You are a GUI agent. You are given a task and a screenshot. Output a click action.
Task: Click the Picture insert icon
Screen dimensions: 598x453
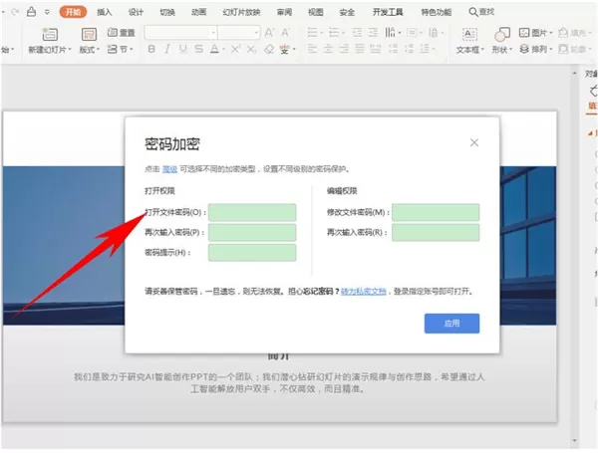coord(524,33)
